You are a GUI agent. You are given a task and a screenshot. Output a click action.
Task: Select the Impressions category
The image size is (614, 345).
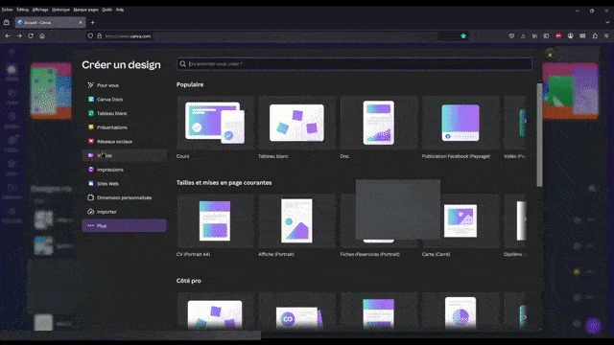point(124,170)
